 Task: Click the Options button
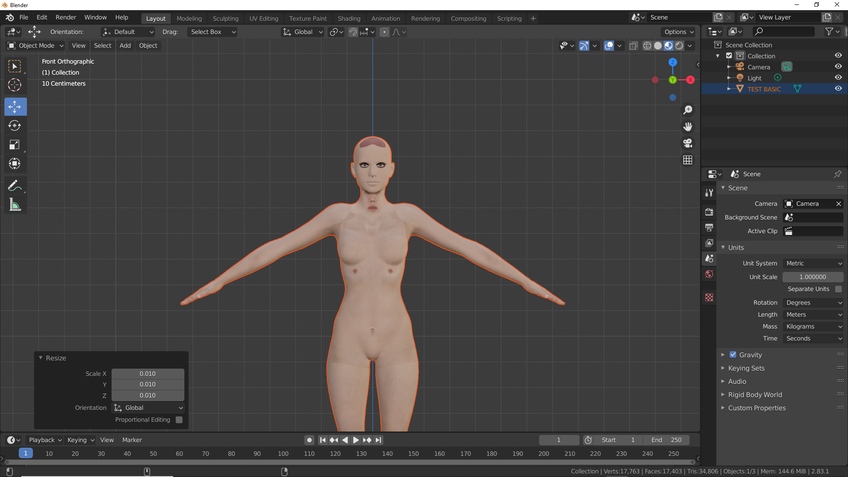pyautogui.click(x=678, y=32)
